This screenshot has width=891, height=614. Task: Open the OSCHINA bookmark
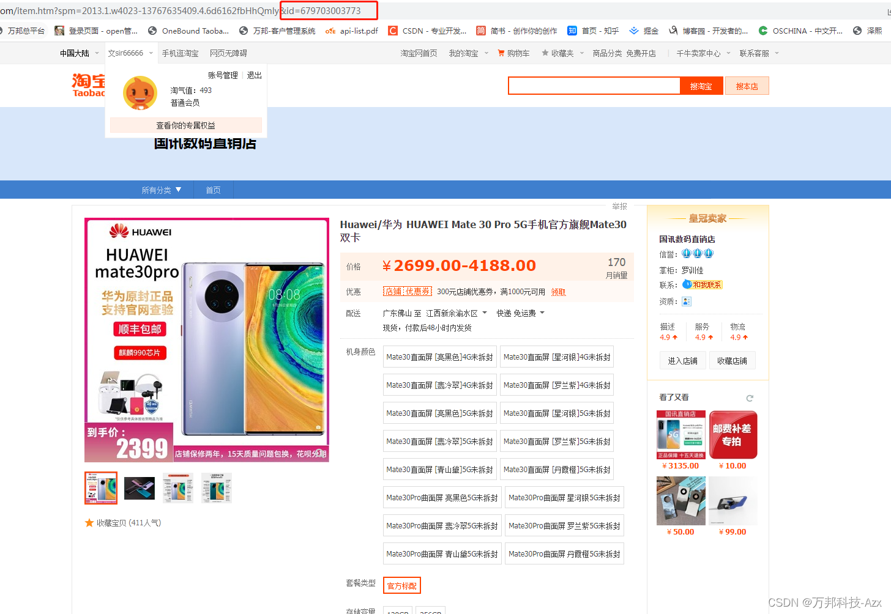coord(800,31)
